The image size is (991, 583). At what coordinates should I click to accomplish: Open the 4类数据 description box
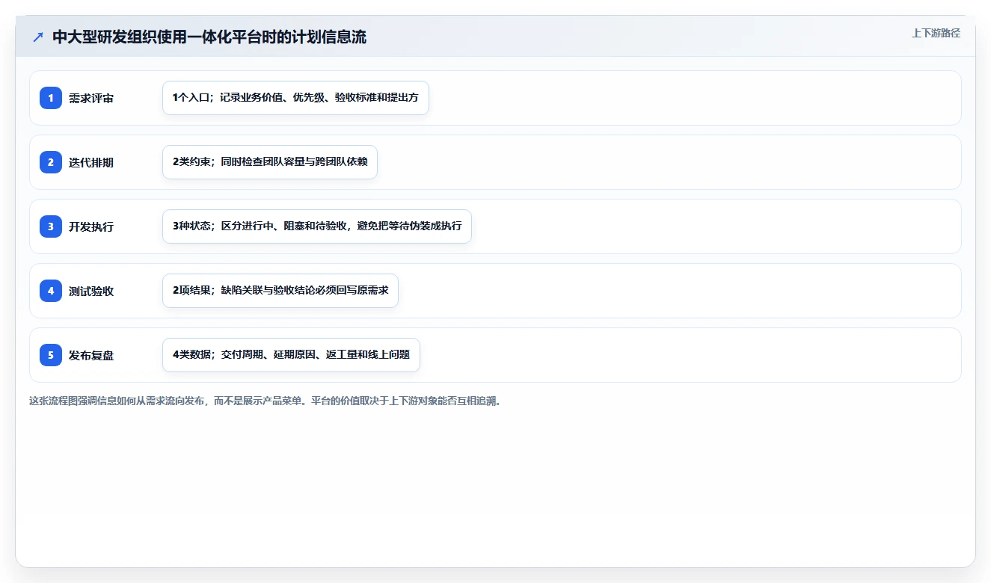291,355
